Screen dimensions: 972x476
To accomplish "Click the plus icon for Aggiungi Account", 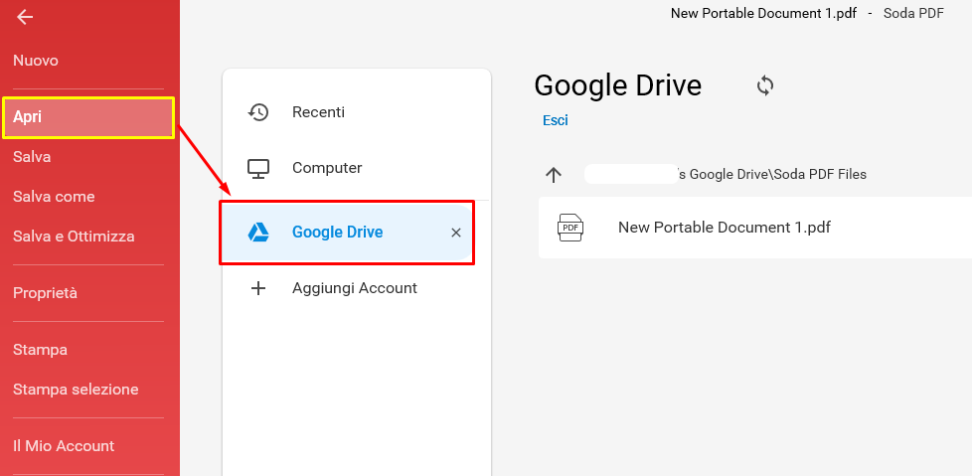I will click(x=257, y=288).
